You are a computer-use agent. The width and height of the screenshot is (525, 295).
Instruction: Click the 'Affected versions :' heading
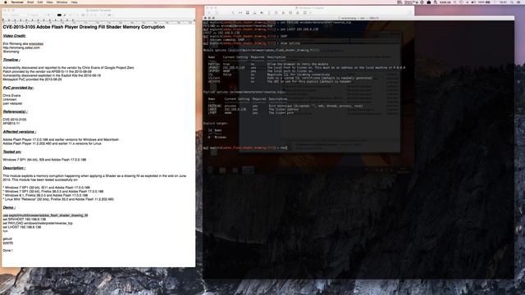[20, 132]
